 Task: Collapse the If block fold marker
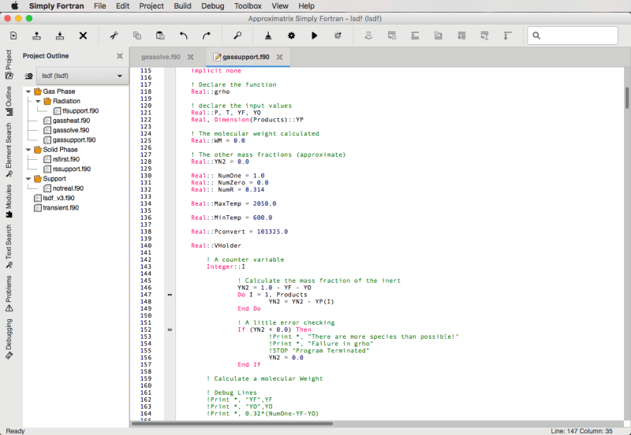170,329
